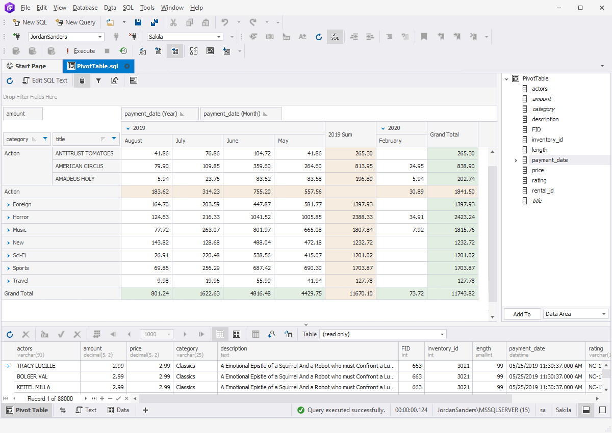Viewport: 612px width, 433px height.
Task: Collapse the 2019 column group
Action: click(127, 128)
